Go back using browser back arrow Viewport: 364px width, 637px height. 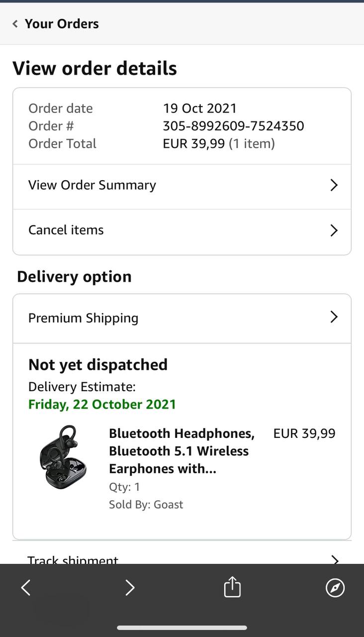click(x=26, y=588)
